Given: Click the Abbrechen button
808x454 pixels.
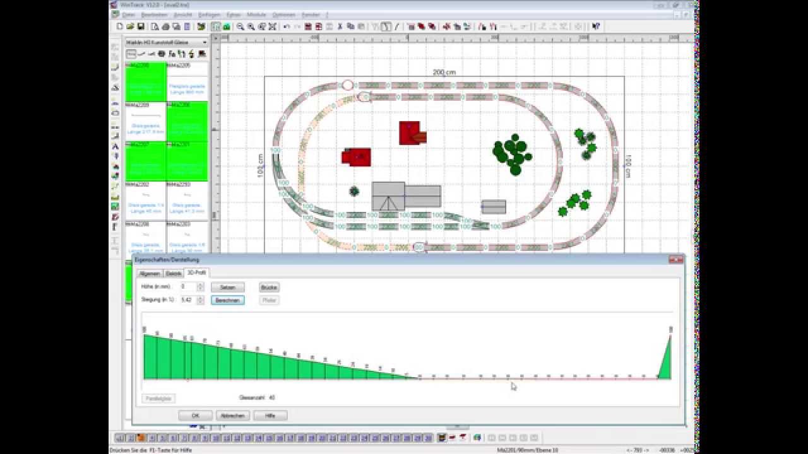Looking at the screenshot, I should point(232,416).
